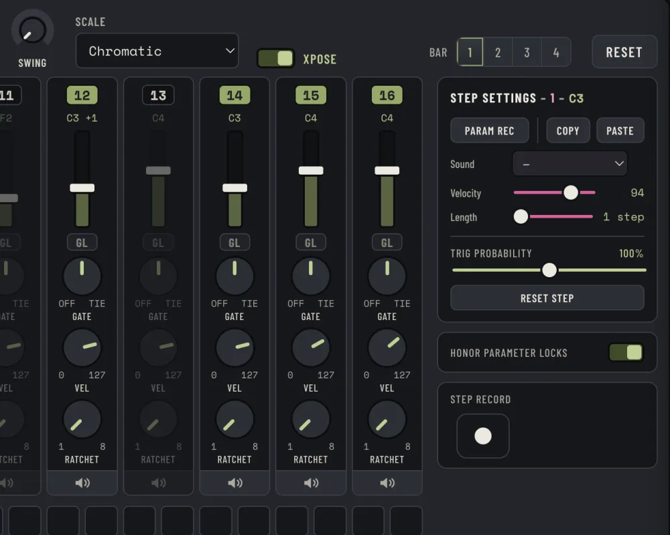670x535 pixels.
Task: Click the Ratchet knob on step 13
Action: coord(158,419)
